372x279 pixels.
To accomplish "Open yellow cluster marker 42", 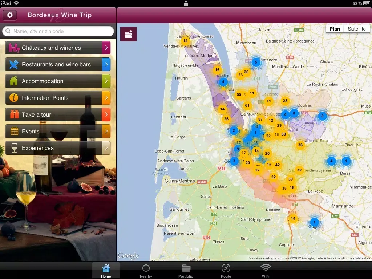I will point(277,165).
